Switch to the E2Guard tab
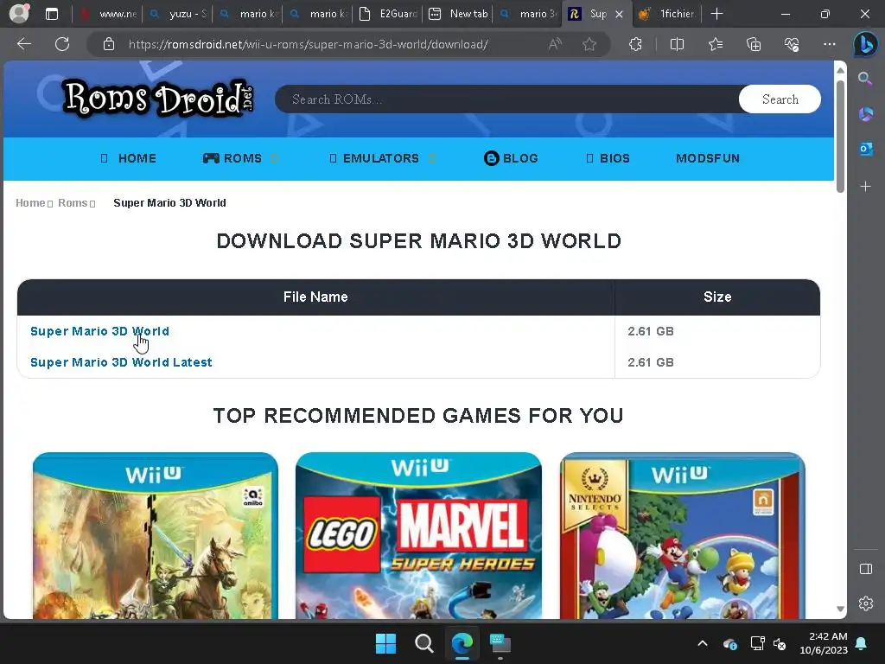Viewport: 885px width, 664px height. pos(388,14)
